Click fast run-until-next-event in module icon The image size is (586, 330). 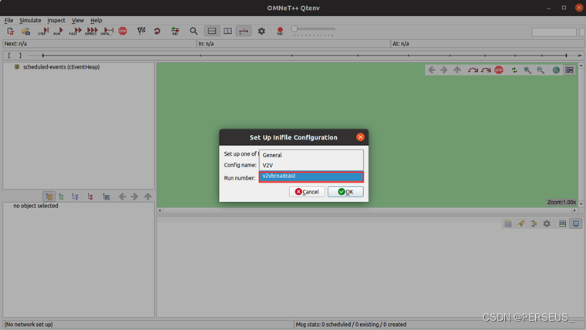point(486,70)
